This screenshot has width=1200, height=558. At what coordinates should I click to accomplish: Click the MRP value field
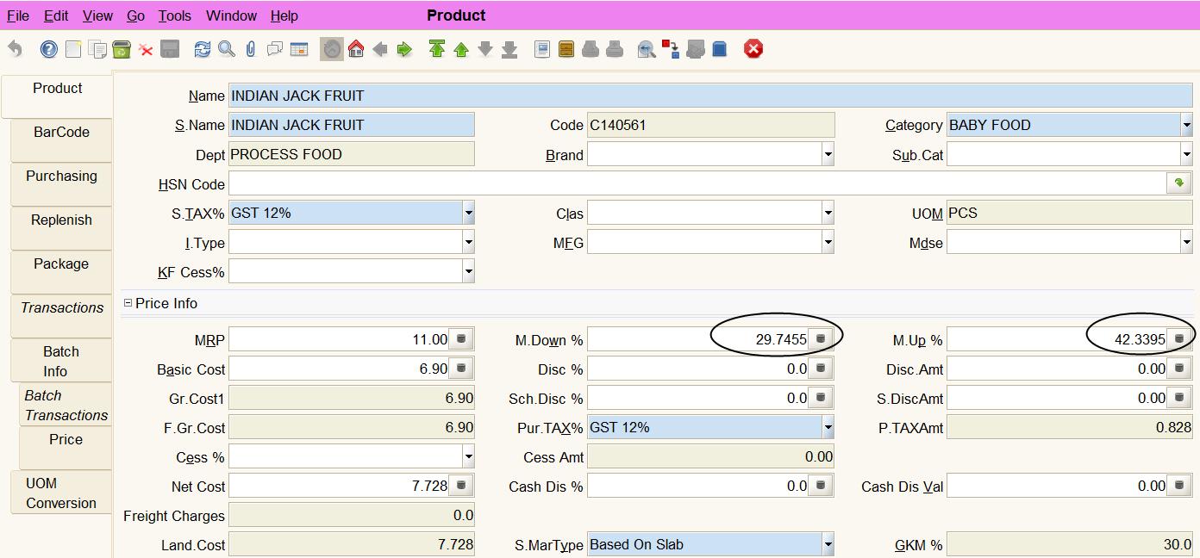(339, 339)
